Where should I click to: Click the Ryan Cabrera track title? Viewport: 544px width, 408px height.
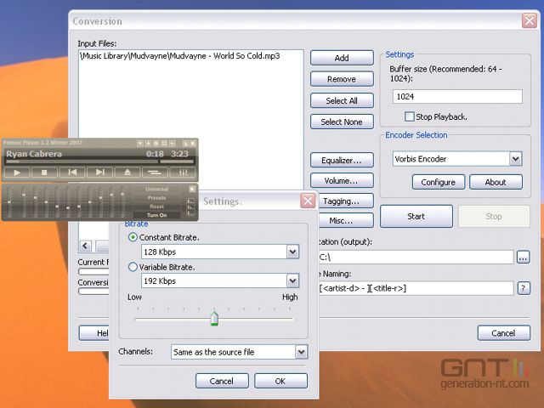[x=34, y=154]
